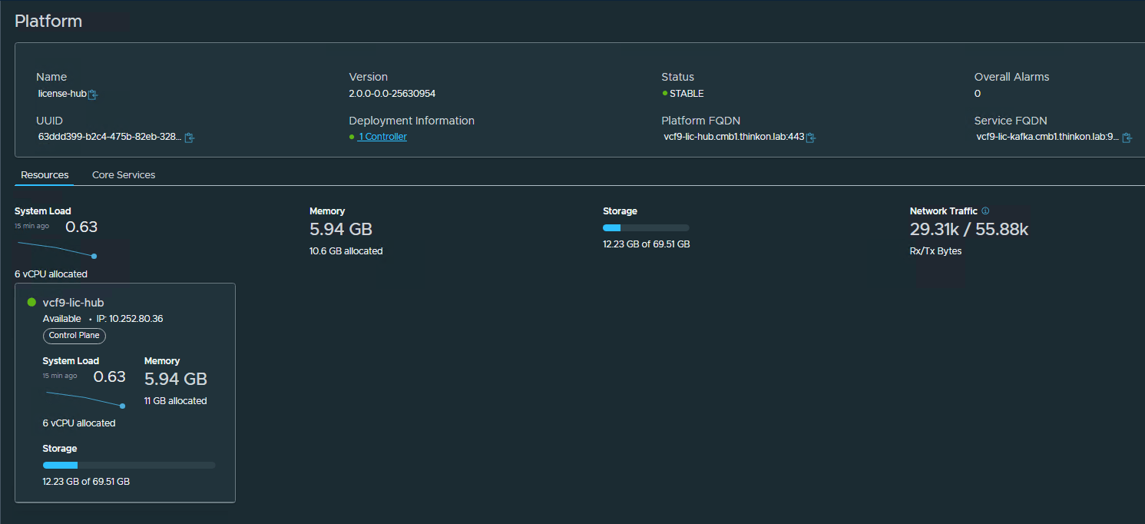Screen dimensions: 1145x524
Task: Click the Network Traffic heading
Action: (944, 211)
